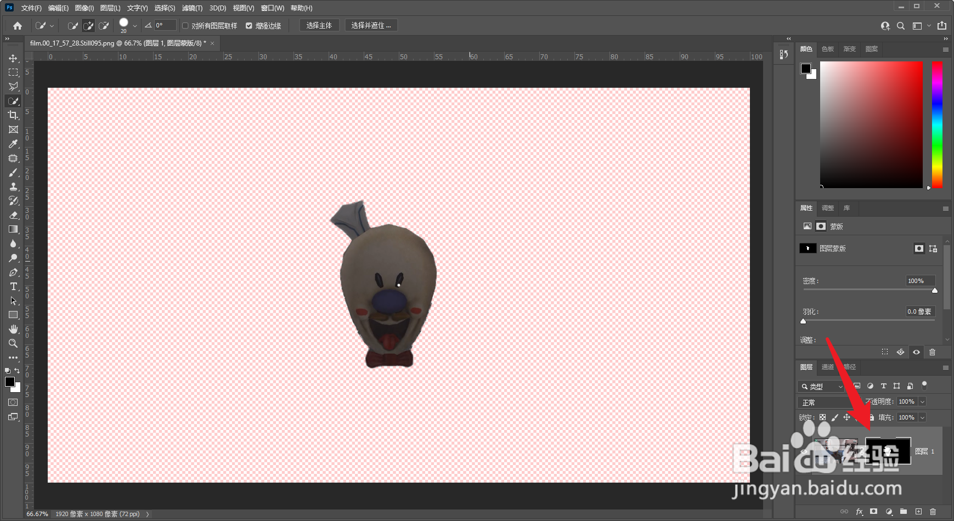Switch to the 通道 tab
This screenshot has width=954, height=521.
click(x=828, y=367)
